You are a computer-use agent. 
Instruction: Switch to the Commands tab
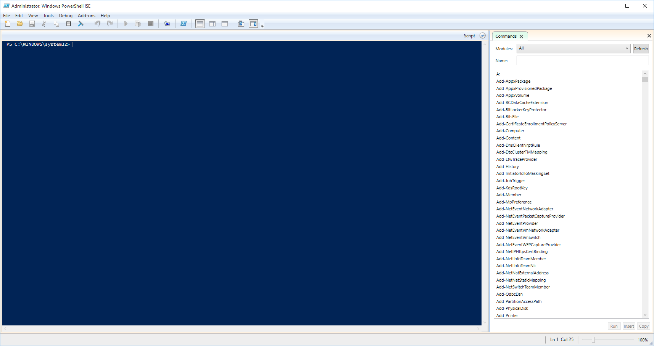506,36
